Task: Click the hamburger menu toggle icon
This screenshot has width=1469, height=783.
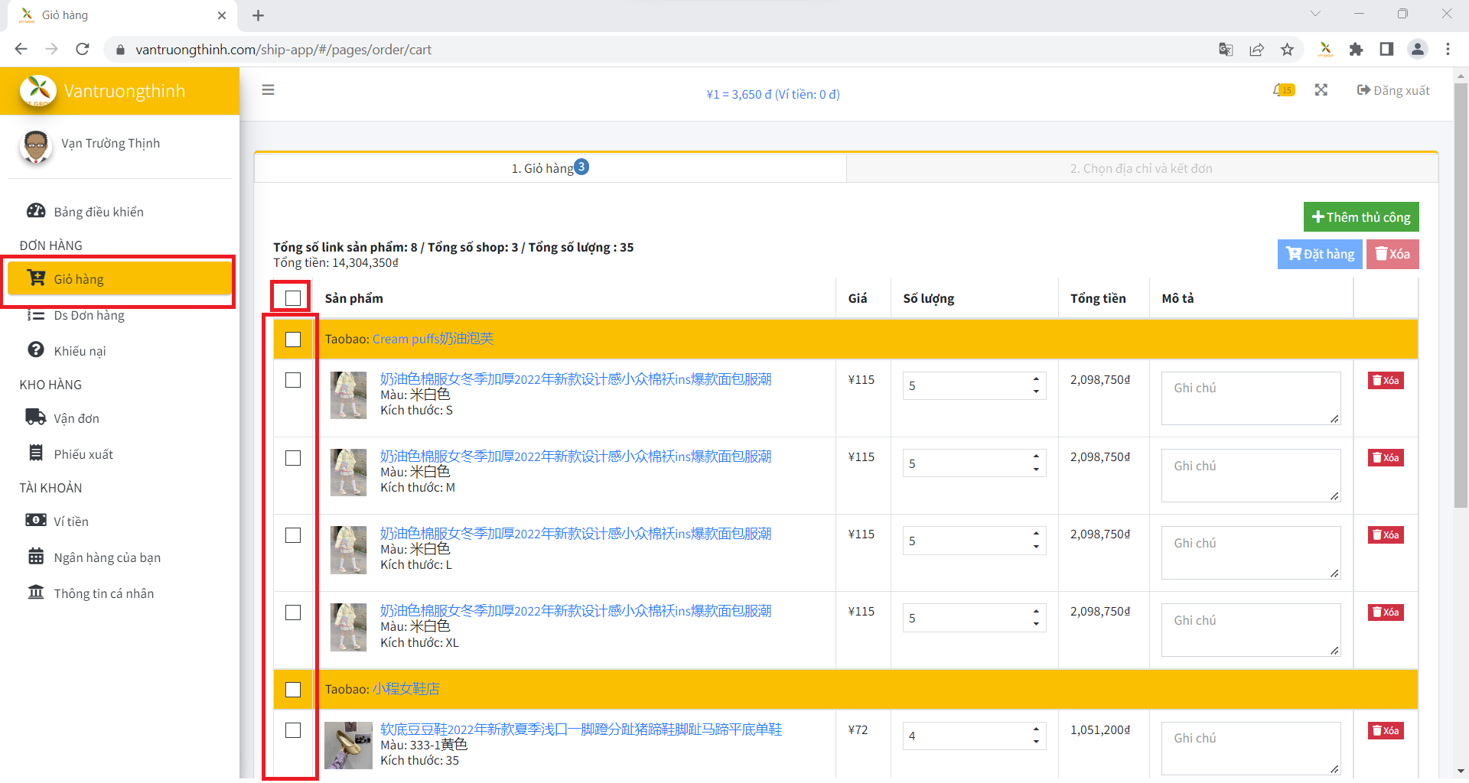Action: (x=268, y=90)
